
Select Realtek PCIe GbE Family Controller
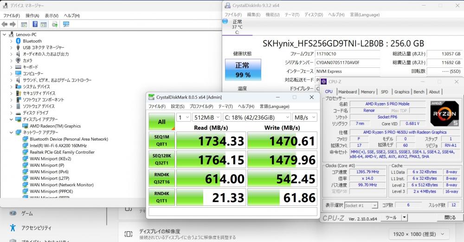tap(62, 152)
